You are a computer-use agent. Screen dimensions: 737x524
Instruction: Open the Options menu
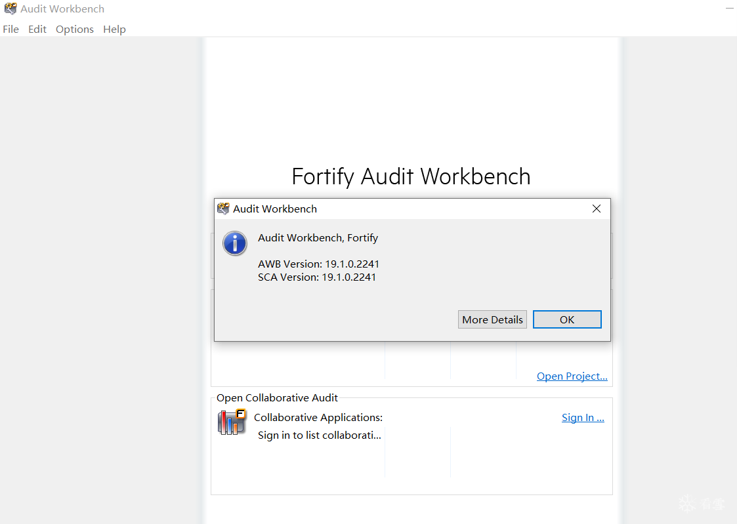pos(75,29)
